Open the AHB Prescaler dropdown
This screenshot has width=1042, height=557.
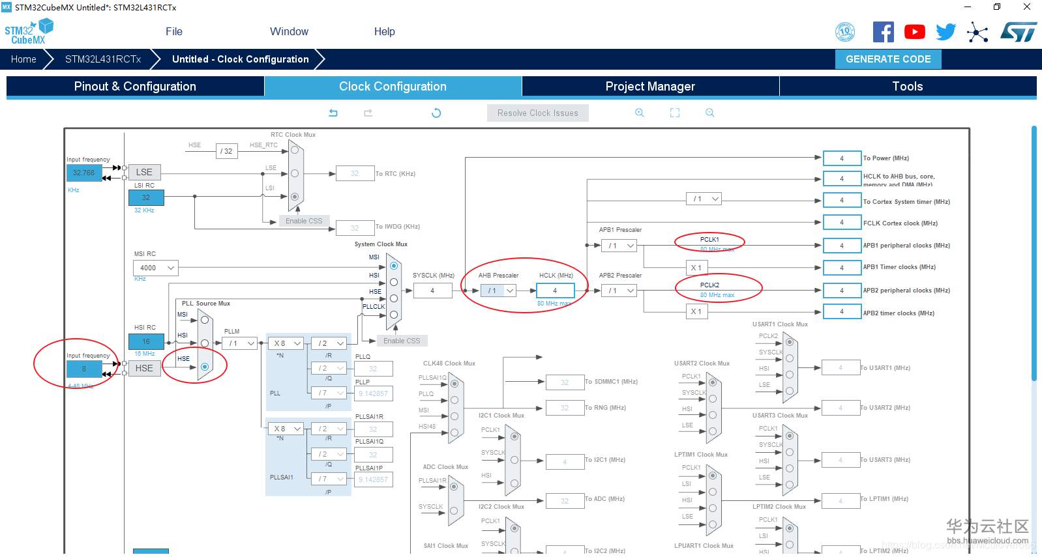(x=499, y=291)
